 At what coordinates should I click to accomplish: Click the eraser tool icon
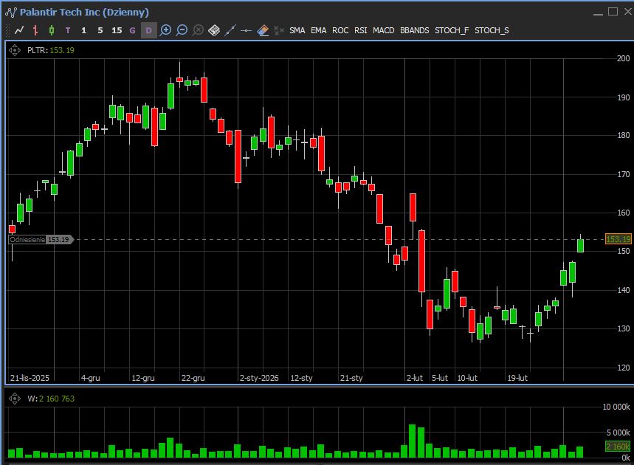coord(263,30)
